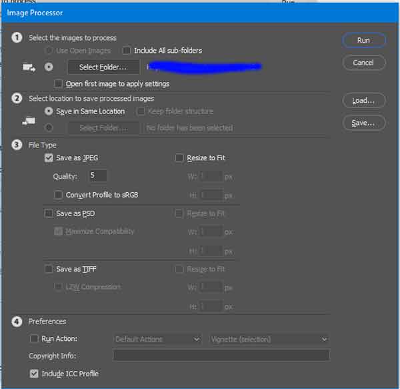The image size is (400, 389).
Task: Select Save in Same Location option
Action: pyautogui.click(x=49, y=111)
